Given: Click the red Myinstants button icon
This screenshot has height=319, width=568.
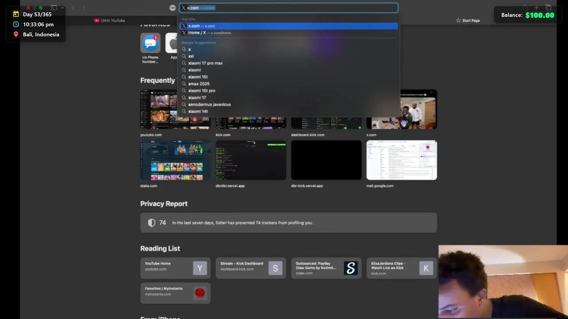Looking at the screenshot, I should click(x=200, y=293).
